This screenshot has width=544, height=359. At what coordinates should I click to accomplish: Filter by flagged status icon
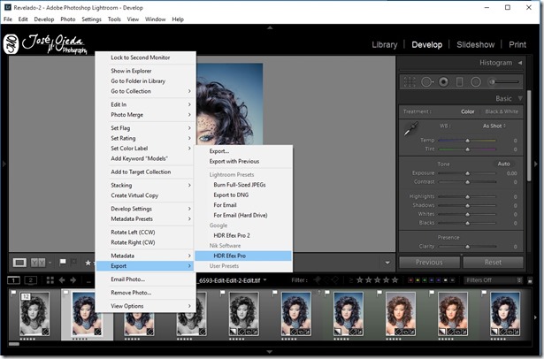click(x=317, y=280)
